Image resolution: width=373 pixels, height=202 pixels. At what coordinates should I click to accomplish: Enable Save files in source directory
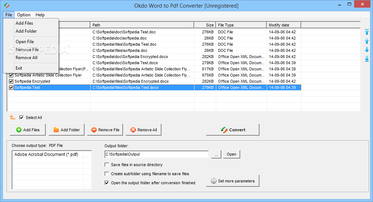pyautogui.click(x=107, y=165)
